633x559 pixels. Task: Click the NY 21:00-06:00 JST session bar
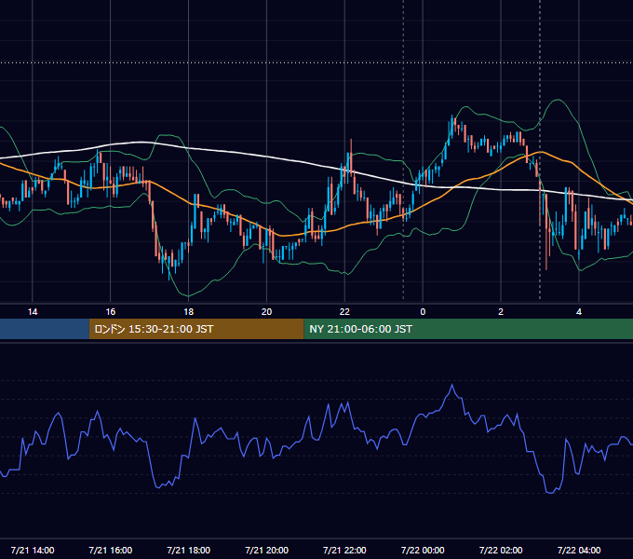point(468,329)
